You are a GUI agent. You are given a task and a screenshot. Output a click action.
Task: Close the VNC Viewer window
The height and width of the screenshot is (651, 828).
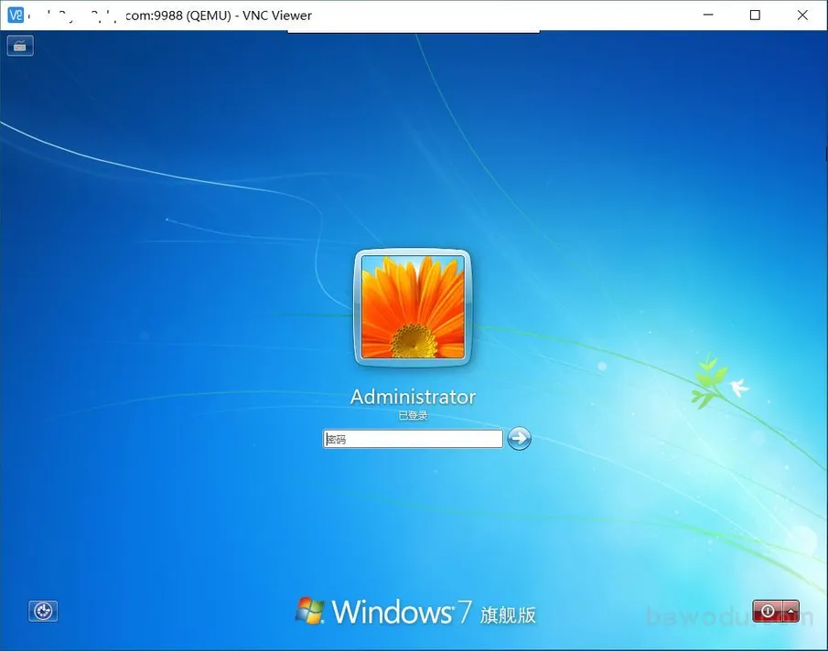click(x=802, y=15)
